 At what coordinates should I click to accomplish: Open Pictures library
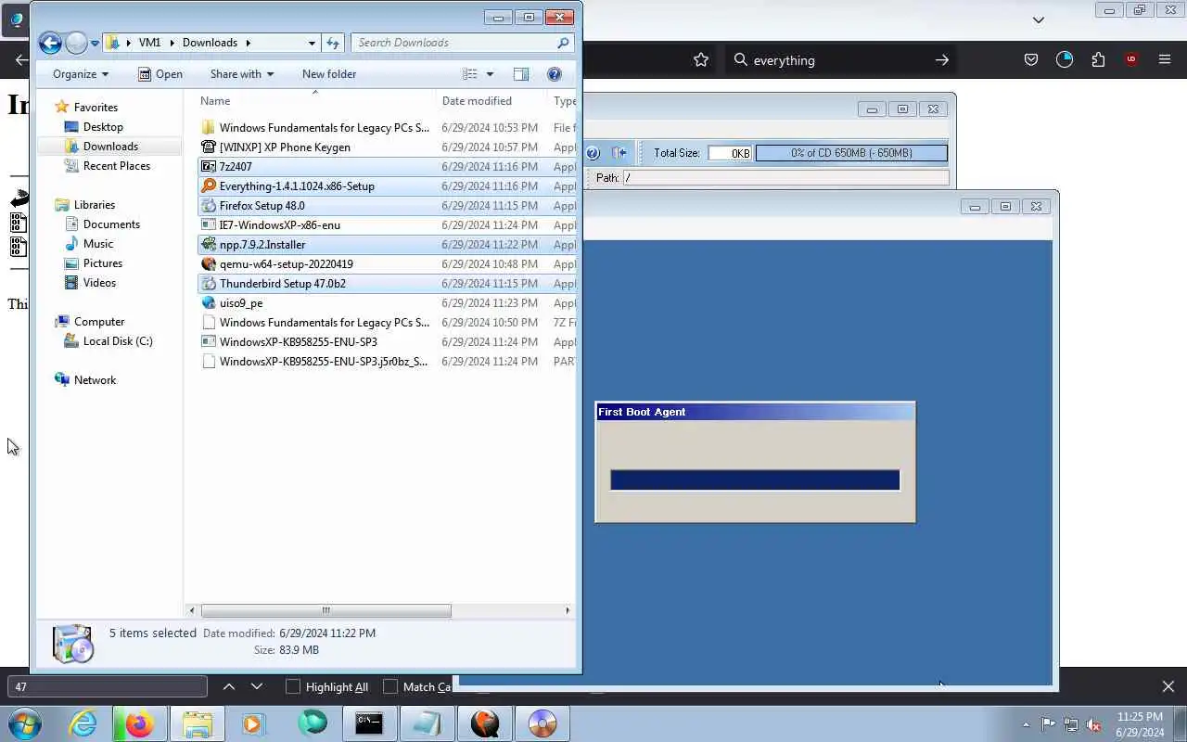pos(103,263)
